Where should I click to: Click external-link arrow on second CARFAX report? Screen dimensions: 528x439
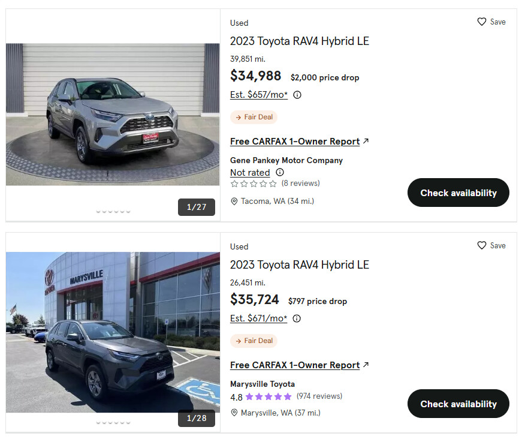(366, 365)
